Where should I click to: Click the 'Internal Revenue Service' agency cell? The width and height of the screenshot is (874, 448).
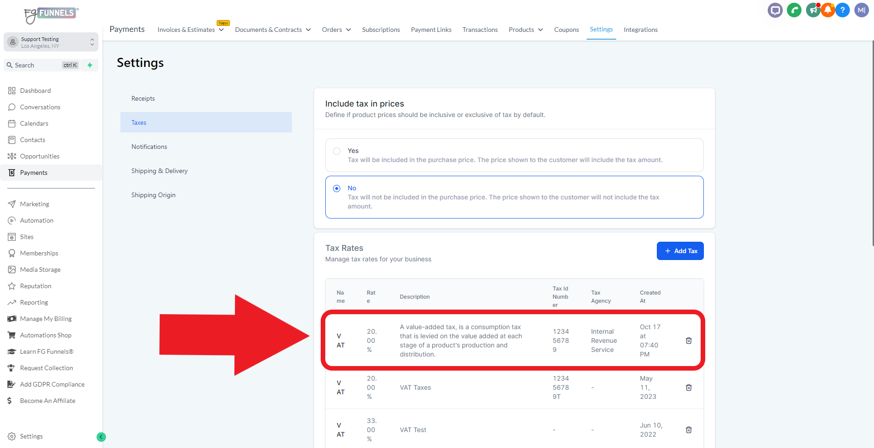604,341
